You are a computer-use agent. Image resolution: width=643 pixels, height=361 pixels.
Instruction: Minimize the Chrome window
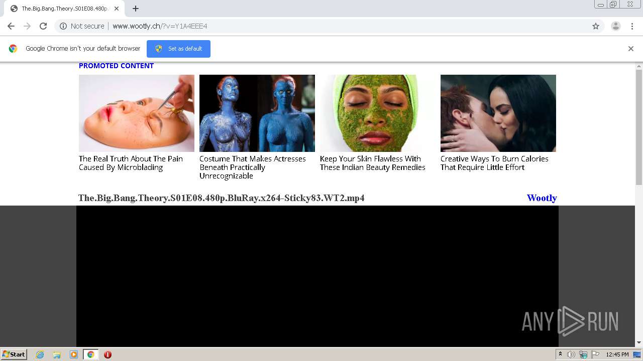click(601, 5)
